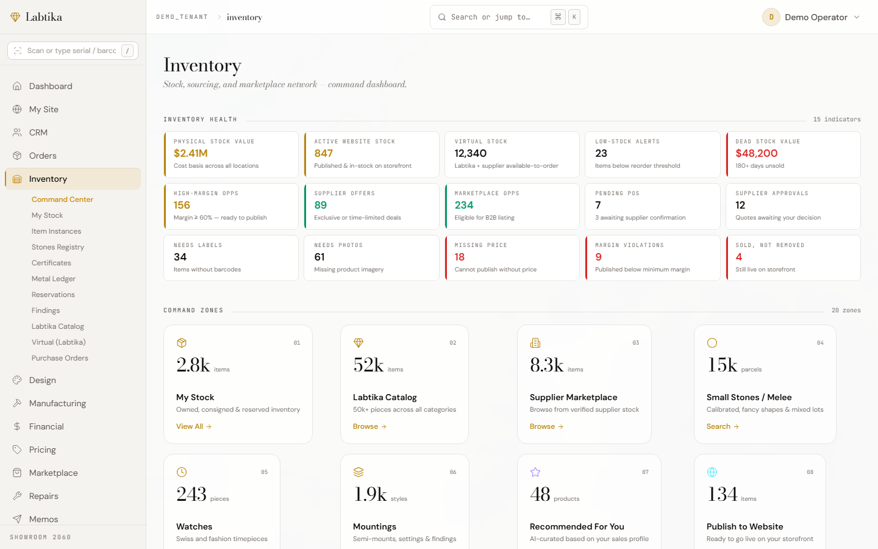
Task: Click the Pricing tag icon
Action: coord(17,450)
